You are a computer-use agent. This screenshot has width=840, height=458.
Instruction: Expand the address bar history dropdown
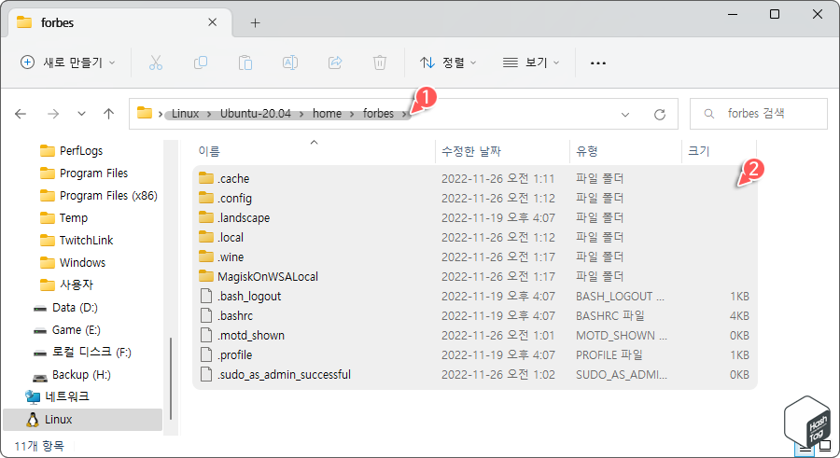click(625, 114)
